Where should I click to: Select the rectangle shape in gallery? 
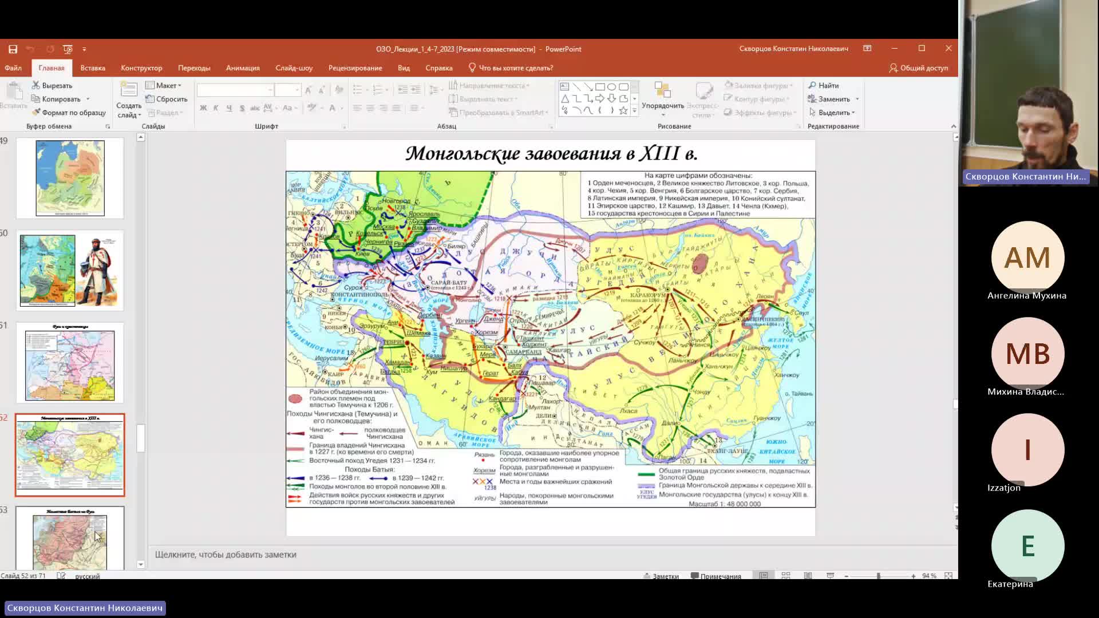(600, 87)
